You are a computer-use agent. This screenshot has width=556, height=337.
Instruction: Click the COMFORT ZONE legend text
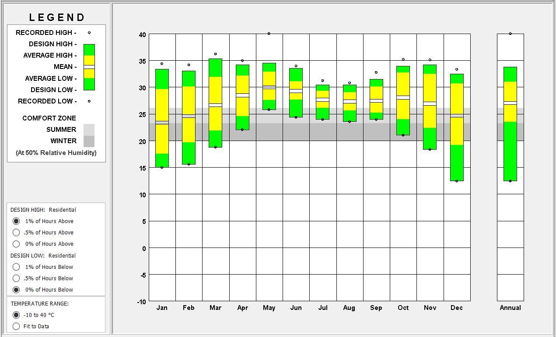tap(49, 118)
